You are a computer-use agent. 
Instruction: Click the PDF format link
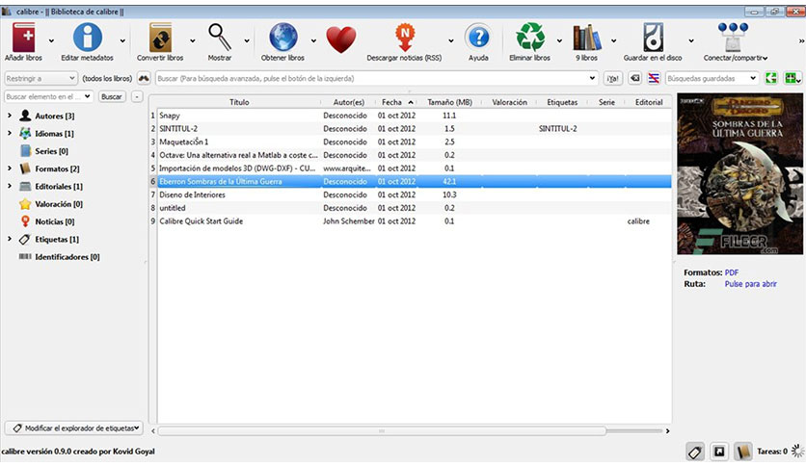click(732, 272)
